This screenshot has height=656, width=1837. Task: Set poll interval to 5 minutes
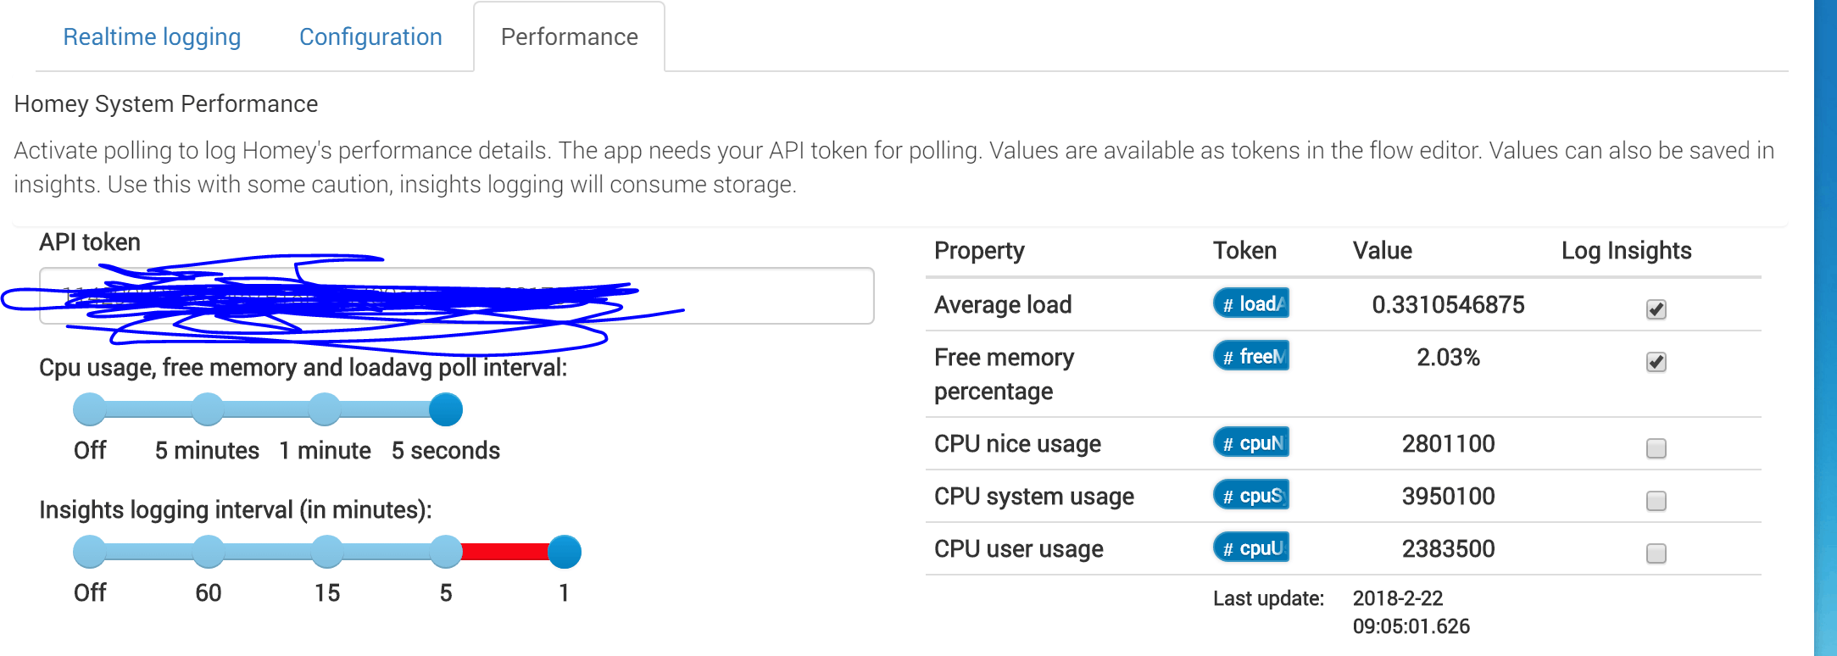tap(208, 409)
